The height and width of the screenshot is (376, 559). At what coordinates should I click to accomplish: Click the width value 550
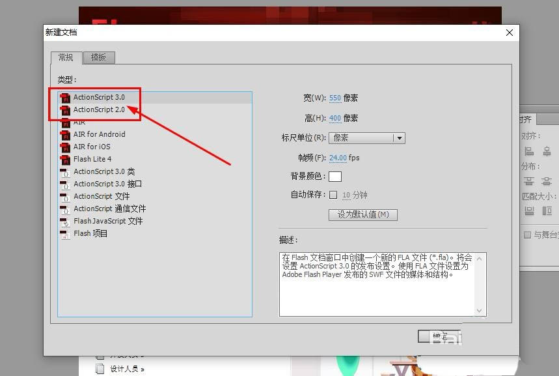tap(335, 98)
